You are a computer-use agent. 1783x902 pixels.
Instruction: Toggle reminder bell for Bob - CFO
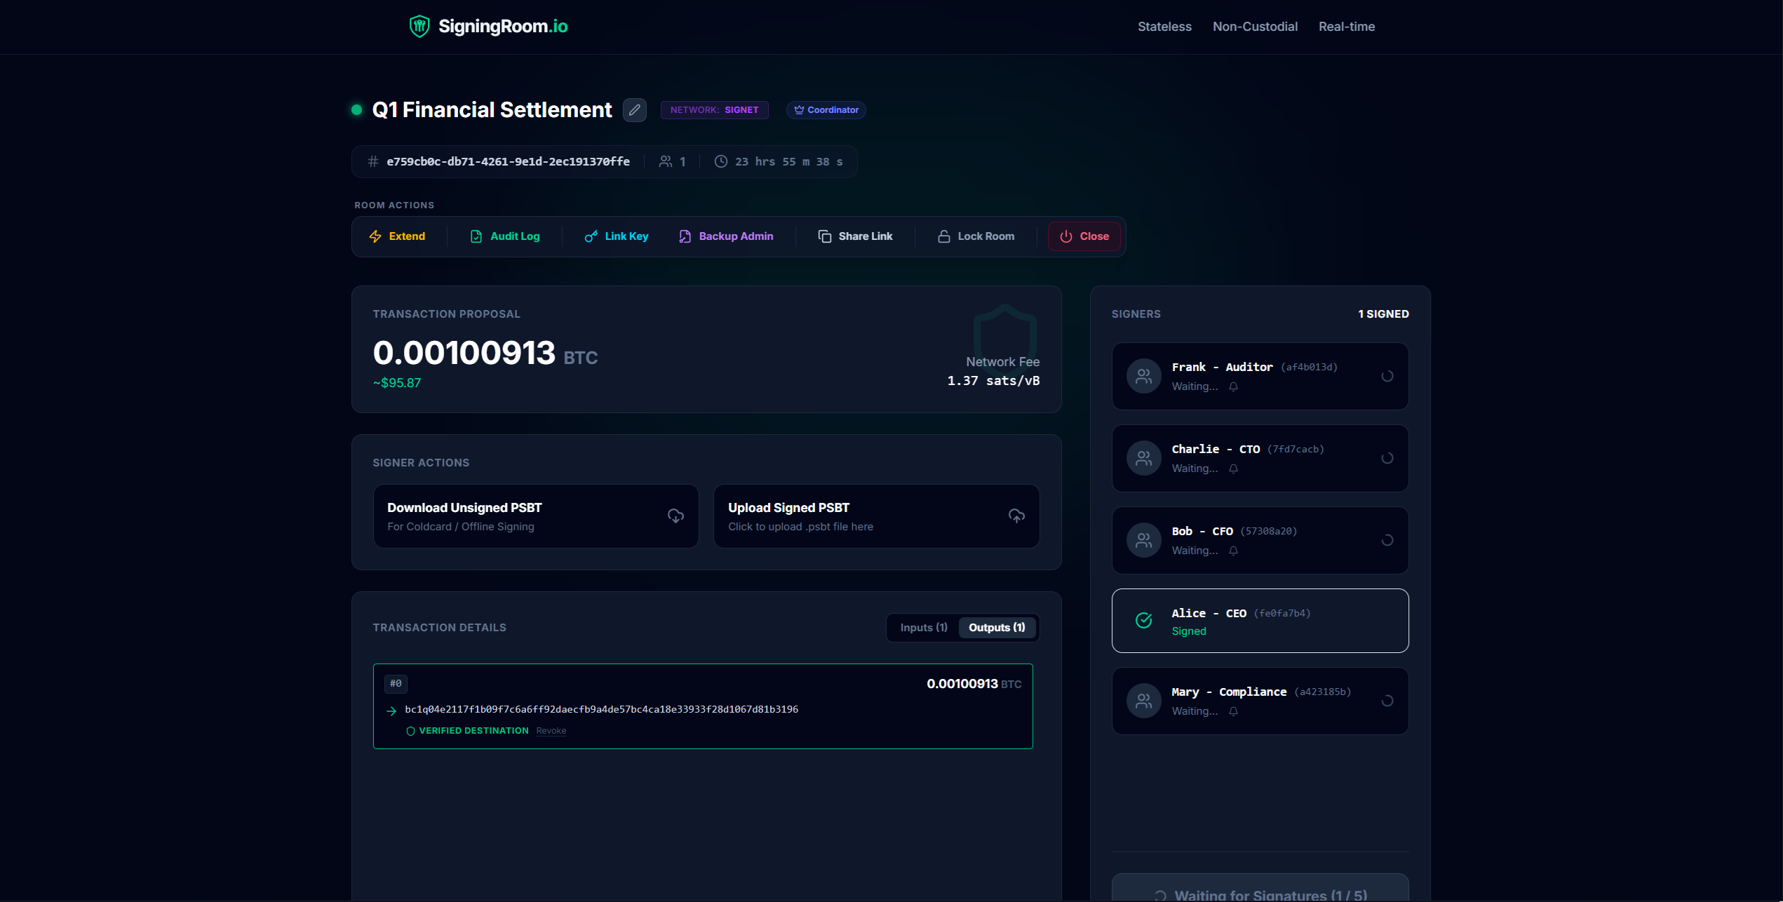pos(1234,551)
